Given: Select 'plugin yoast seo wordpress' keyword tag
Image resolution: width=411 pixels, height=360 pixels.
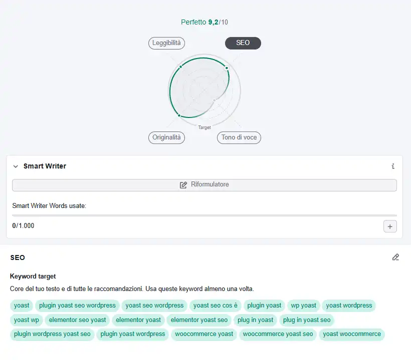Looking at the screenshot, I should coord(77,305).
